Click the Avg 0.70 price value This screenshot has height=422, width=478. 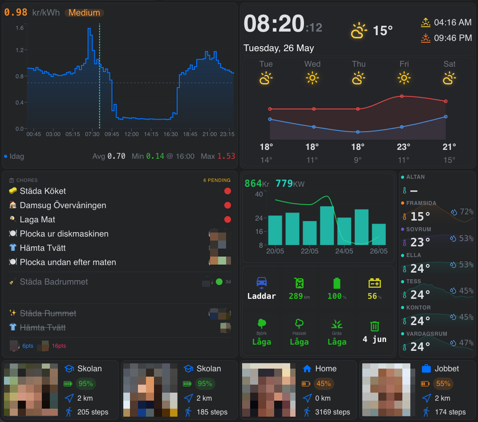(x=109, y=156)
